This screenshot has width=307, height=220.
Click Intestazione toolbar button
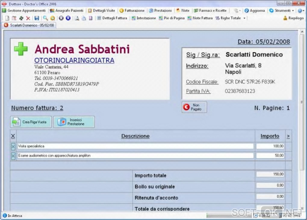click(x=144, y=18)
